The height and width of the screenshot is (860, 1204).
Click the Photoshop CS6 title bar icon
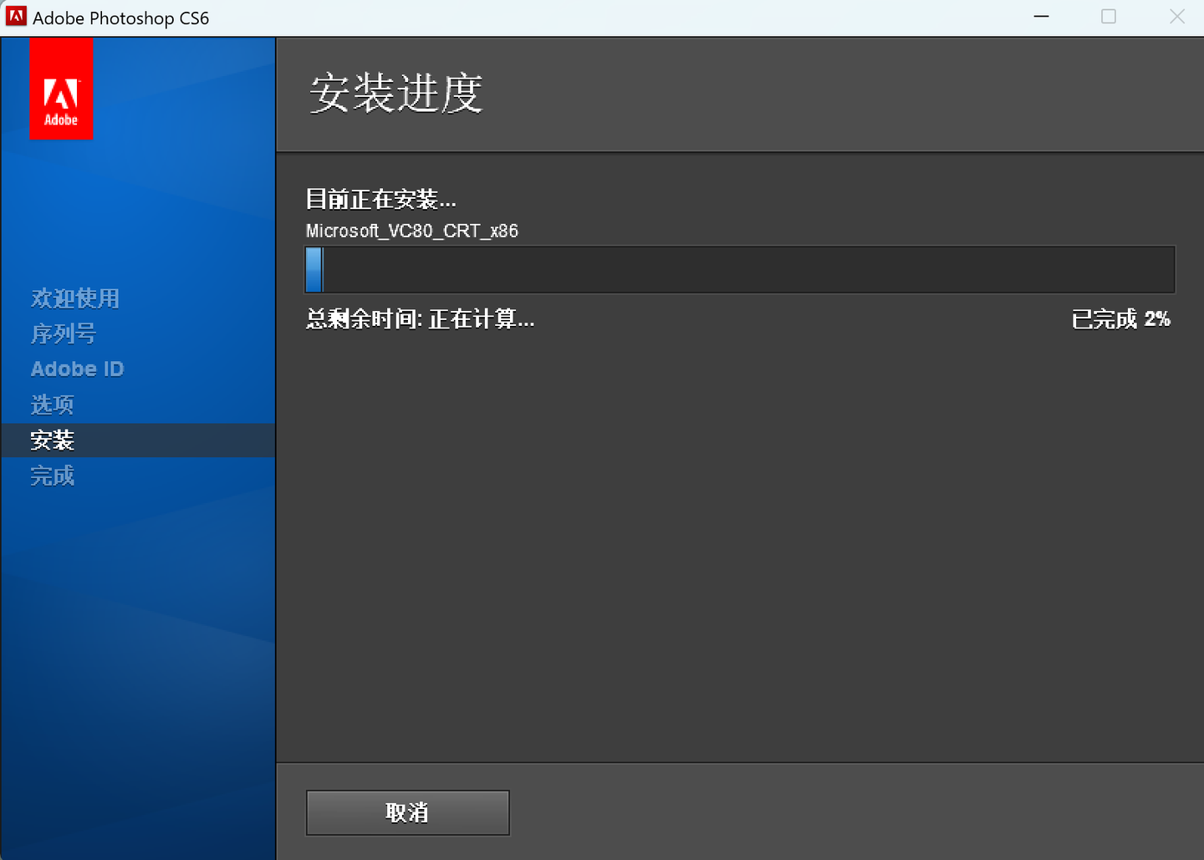click(16, 17)
